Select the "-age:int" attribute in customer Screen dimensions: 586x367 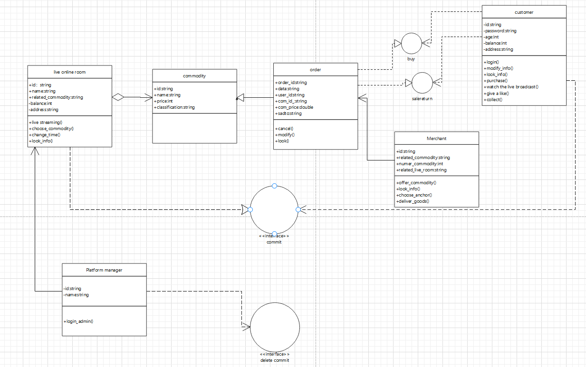click(x=491, y=37)
